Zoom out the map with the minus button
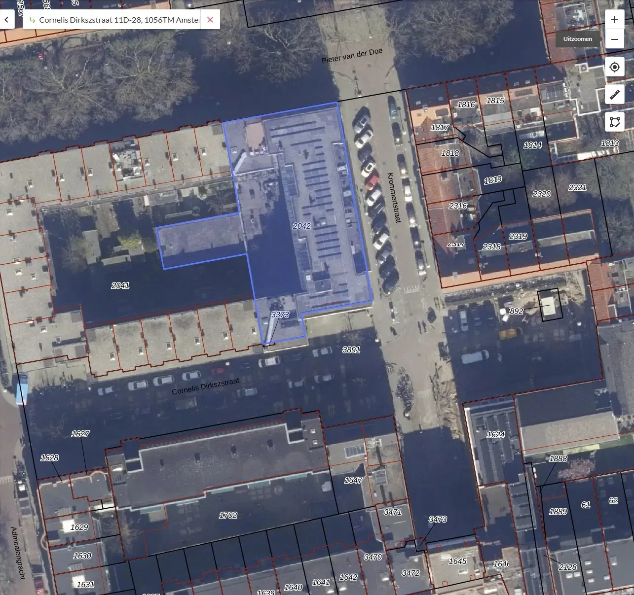Viewport: 634px width, 595px height. [x=614, y=39]
